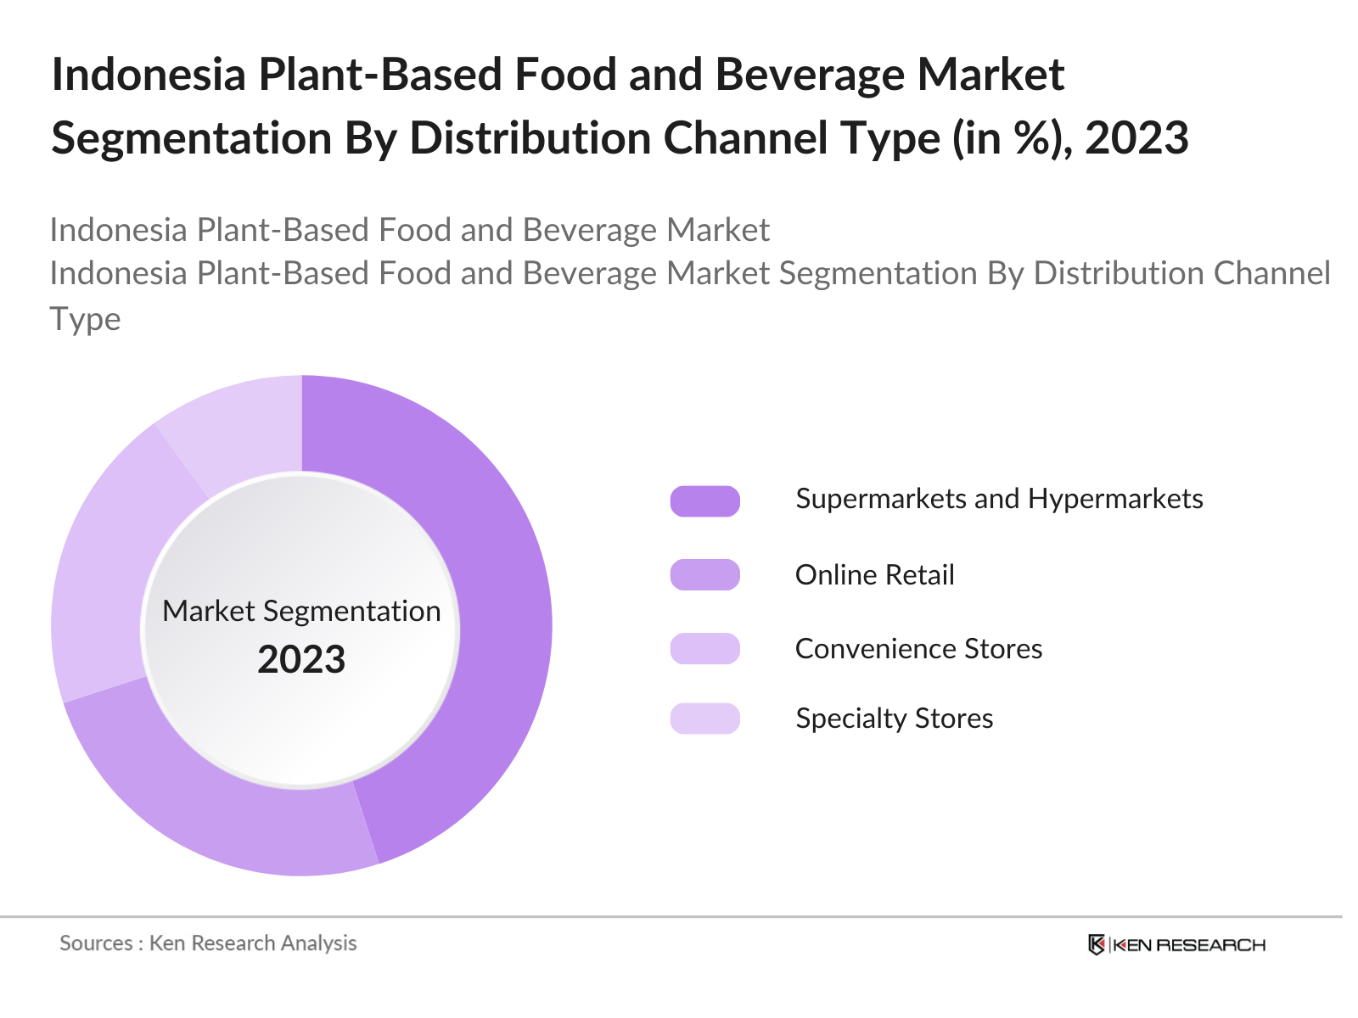The height and width of the screenshot is (1018, 1358).
Task: Toggle the Supermarkets and Hypermarkets legend entry
Action: click(1000, 499)
